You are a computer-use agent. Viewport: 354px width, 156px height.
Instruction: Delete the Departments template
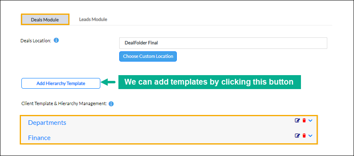(x=304, y=120)
